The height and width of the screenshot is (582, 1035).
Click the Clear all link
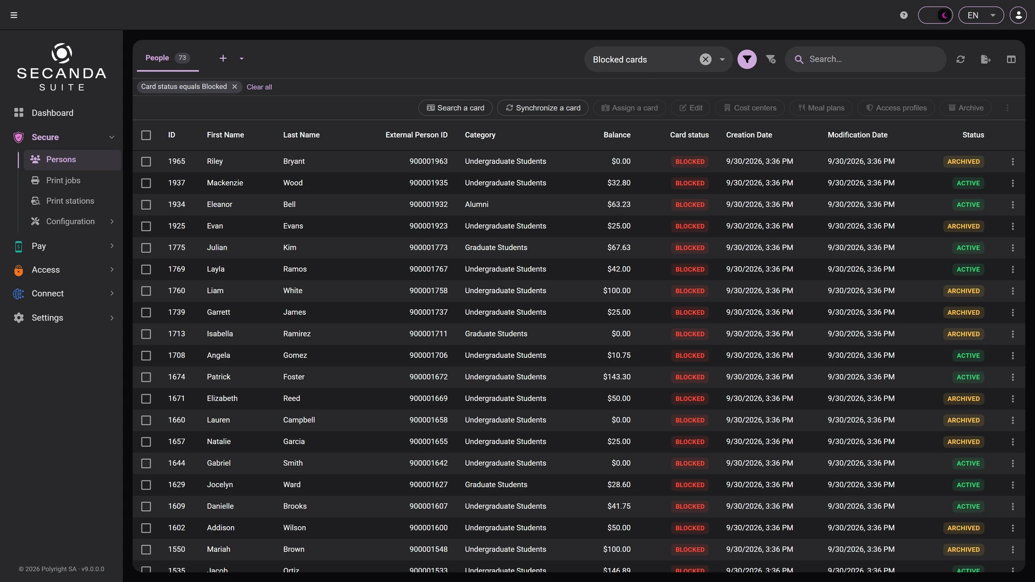click(x=259, y=87)
